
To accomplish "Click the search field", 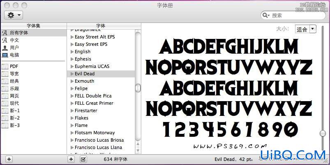I will pyautogui.click(x=293, y=15).
